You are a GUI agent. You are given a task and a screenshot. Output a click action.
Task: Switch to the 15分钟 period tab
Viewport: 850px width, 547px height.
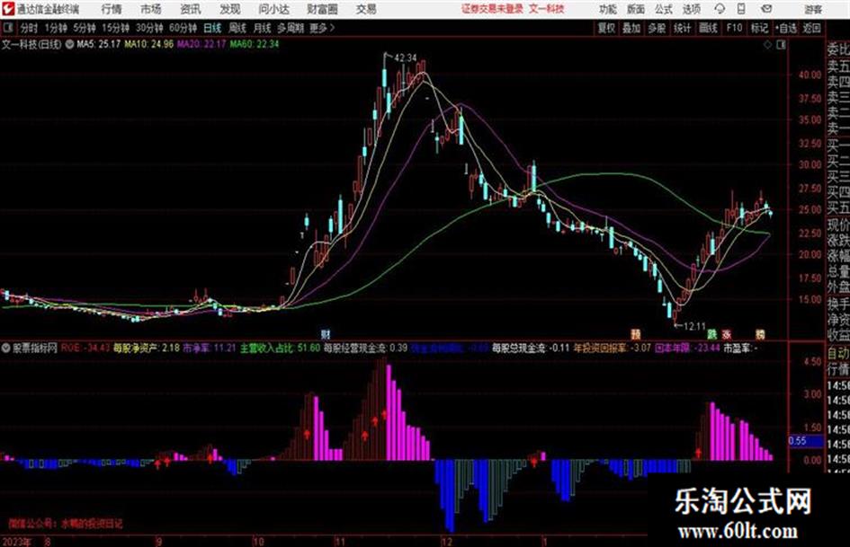point(116,28)
